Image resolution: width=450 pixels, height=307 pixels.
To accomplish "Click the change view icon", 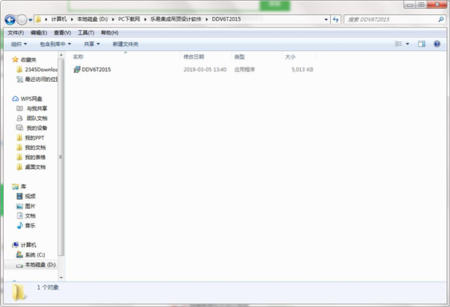I will (398, 44).
